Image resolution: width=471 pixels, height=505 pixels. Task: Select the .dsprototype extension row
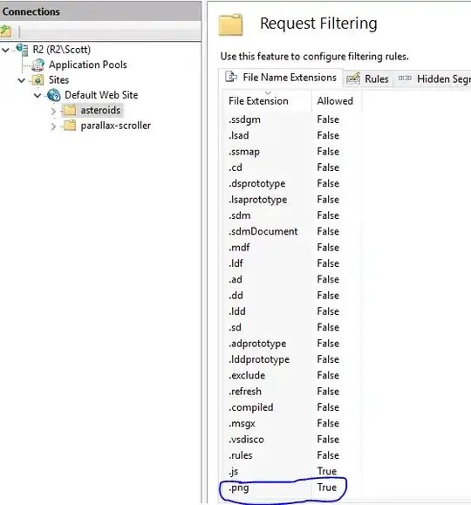291,183
